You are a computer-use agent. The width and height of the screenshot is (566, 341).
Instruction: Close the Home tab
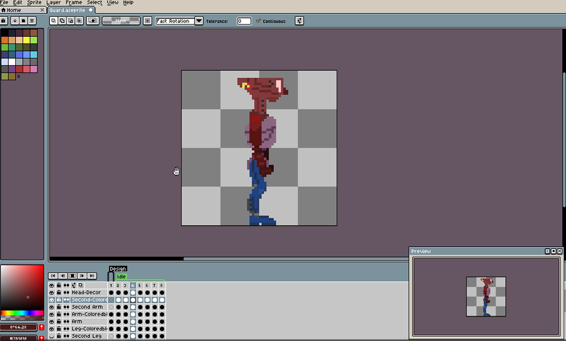tap(42, 10)
